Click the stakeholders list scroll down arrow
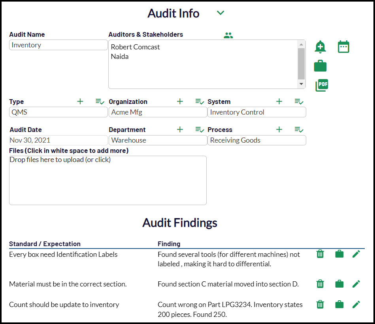375x324 pixels. pyautogui.click(x=302, y=84)
